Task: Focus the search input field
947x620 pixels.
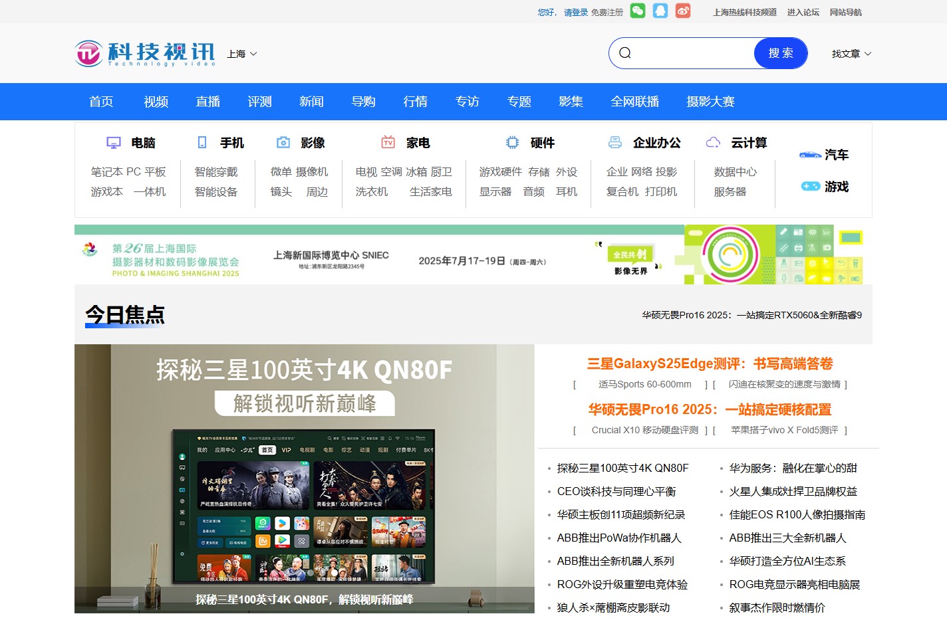Action: (692, 53)
